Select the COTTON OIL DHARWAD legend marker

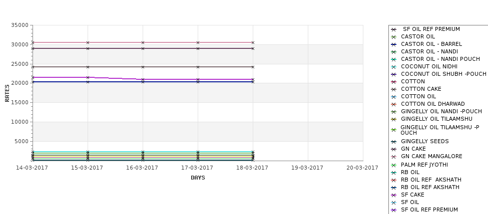click(x=394, y=104)
